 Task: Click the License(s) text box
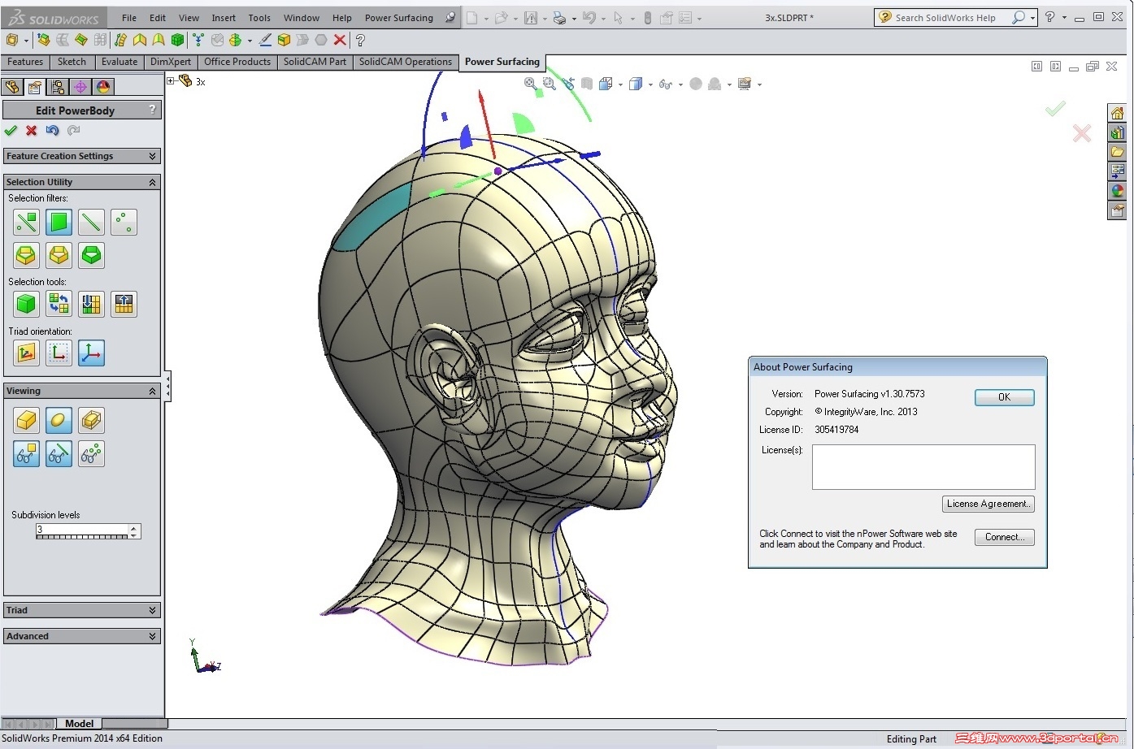(923, 467)
